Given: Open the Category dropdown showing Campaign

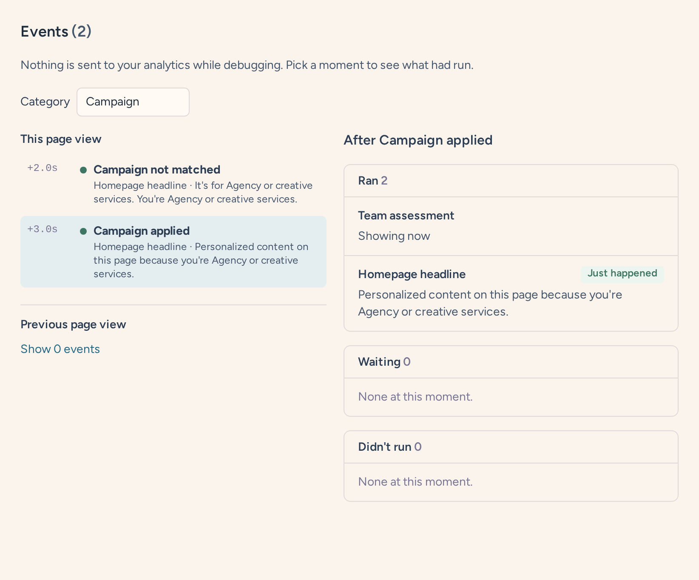Looking at the screenshot, I should 133,102.
